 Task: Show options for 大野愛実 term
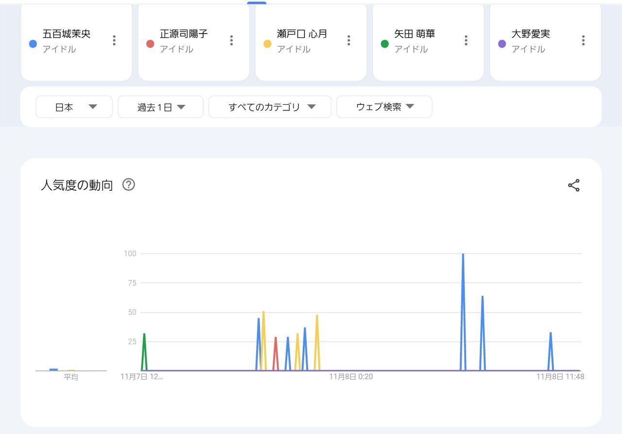(x=583, y=41)
